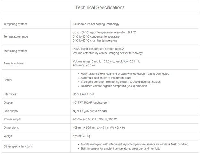Click the condenser temperature line

96,37
